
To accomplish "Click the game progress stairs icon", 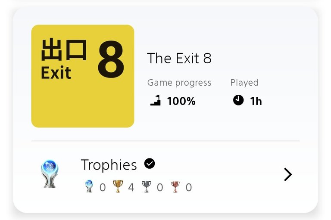I will (x=156, y=100).
